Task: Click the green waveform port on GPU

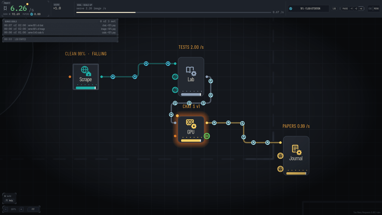Action: (207, 136)
